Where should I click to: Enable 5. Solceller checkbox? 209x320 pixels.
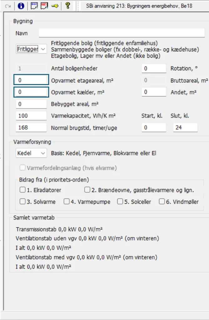pyautogui.click(x=120, y=201)
